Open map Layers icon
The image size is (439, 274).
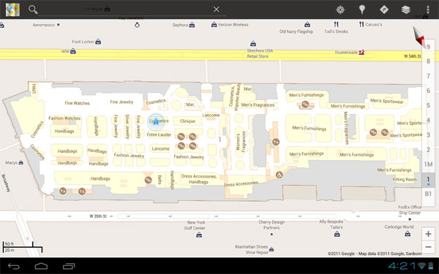(405, 9)
